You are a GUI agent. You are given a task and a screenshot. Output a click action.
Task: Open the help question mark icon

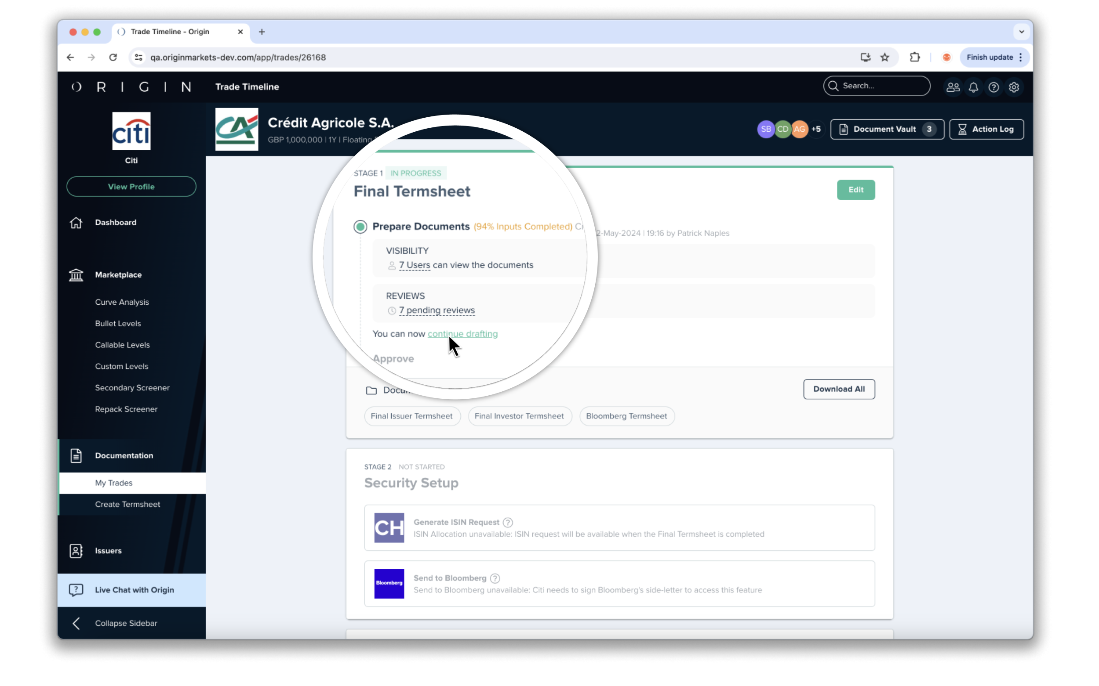point(993,87)
